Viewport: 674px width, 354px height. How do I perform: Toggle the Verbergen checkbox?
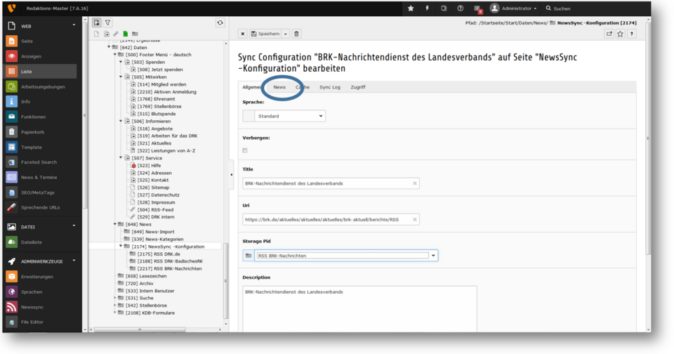pyautogui.click(x=245, y=150)
